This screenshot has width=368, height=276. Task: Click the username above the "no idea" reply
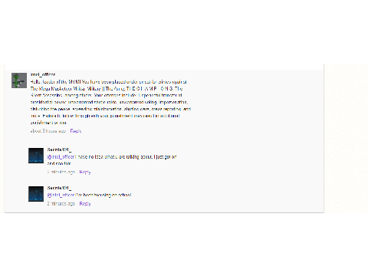59,149
